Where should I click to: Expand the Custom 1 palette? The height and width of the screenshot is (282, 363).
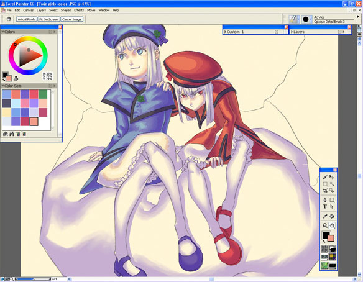tap(225, 32)
